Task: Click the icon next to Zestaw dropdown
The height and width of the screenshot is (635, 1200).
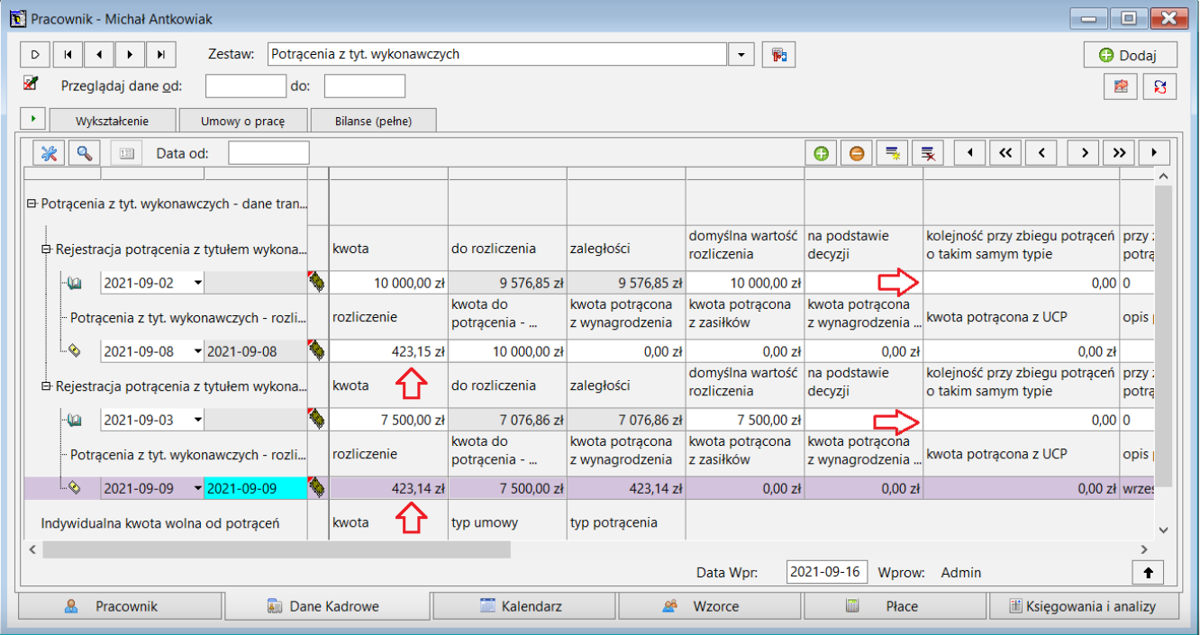Action: click(778, 55)
